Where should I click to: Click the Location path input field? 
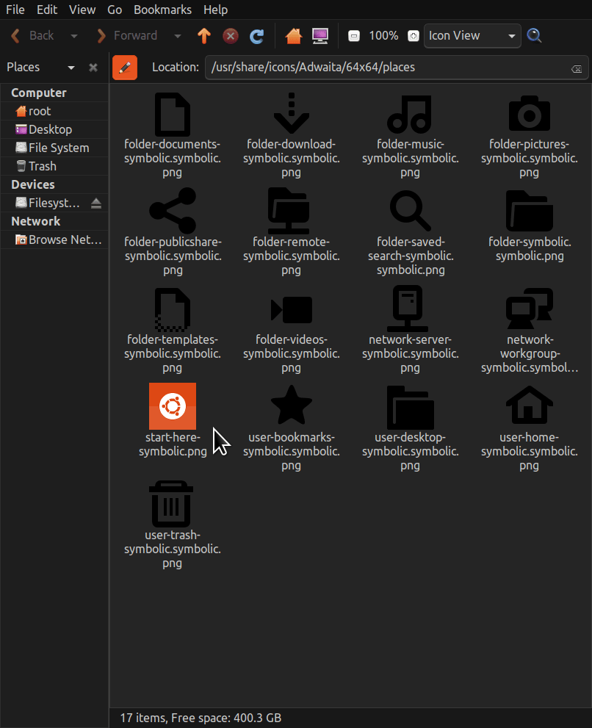(397, 68)
